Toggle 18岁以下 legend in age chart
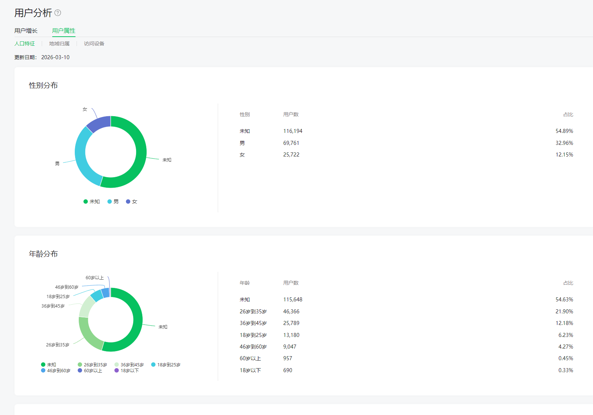The height and width of the screenshot is (415, 593). point(127,371)
